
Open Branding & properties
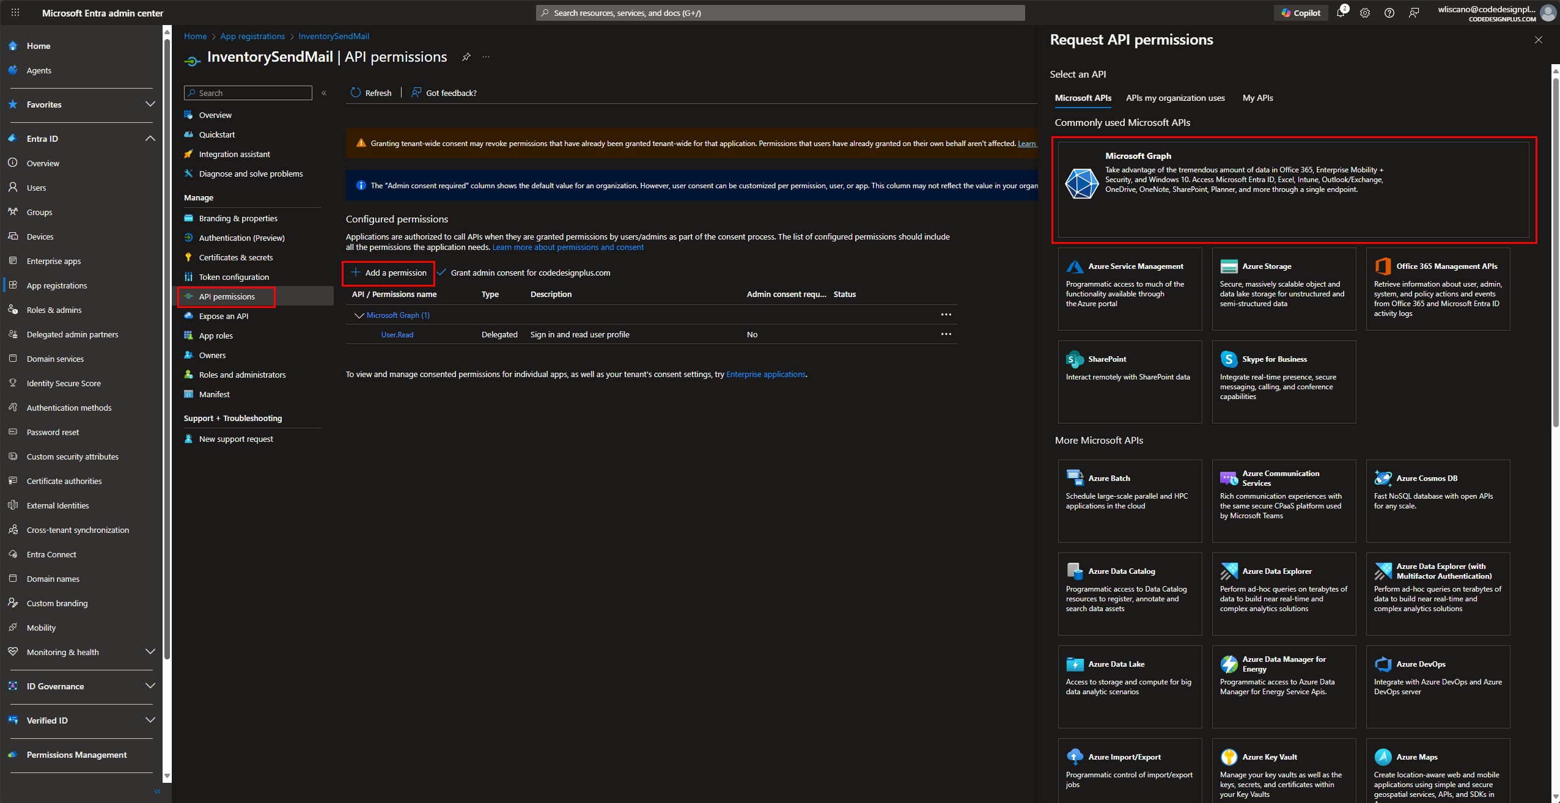pyautogui.click(x=238, y=218)
